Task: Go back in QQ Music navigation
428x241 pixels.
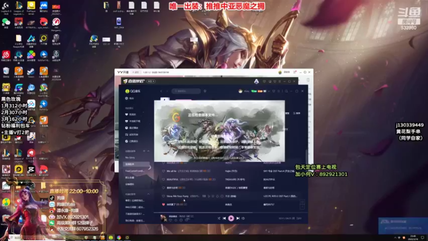Action: [x=161, y=91]
